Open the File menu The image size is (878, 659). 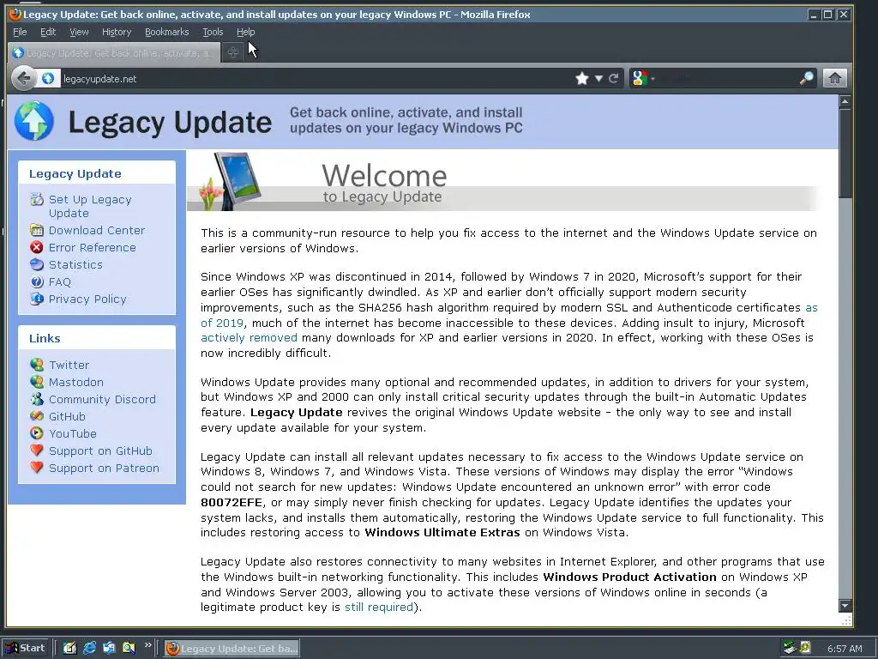[20, 32]
